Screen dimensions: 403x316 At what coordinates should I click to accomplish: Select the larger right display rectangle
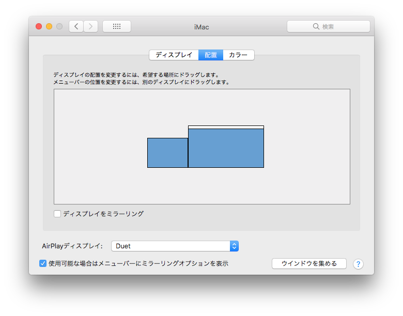point(226,148)
